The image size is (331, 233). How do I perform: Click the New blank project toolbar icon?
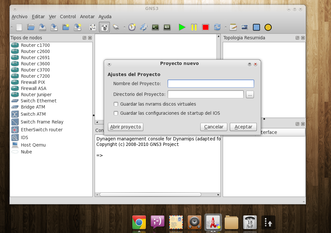19,27
